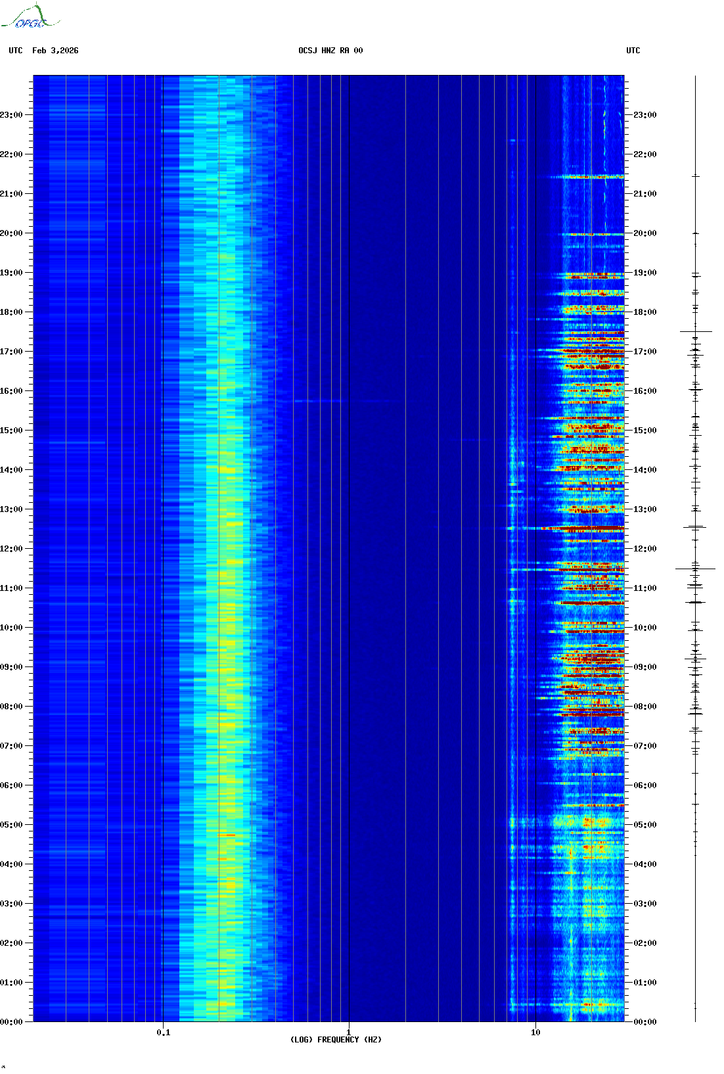Select the 06:00 label on left axis
This screenshot has height=1074, width=724.
point(12,785)
